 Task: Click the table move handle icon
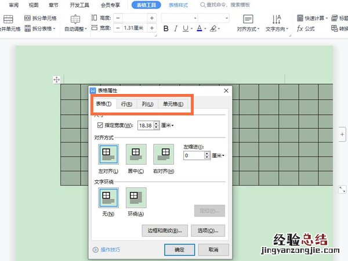[x=57, y=79]
